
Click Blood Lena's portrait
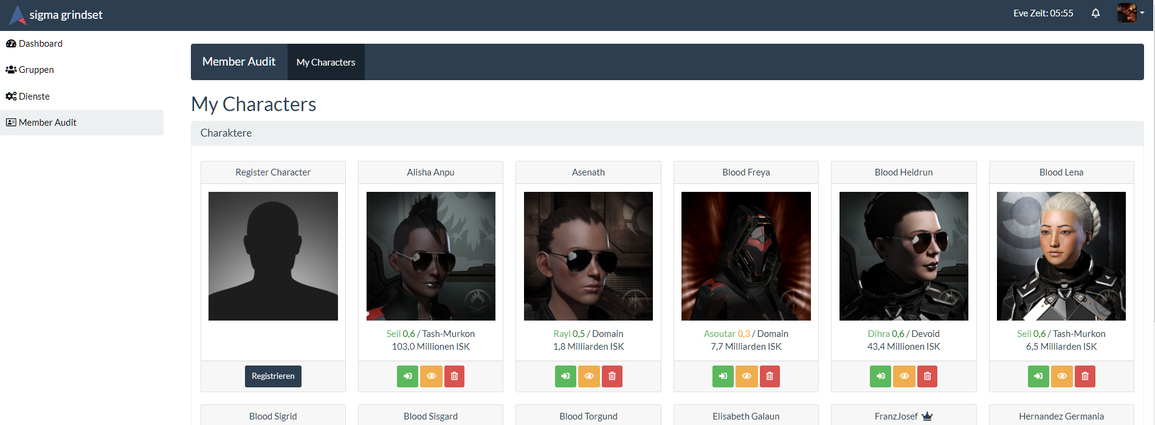[x=1061, y=256]
